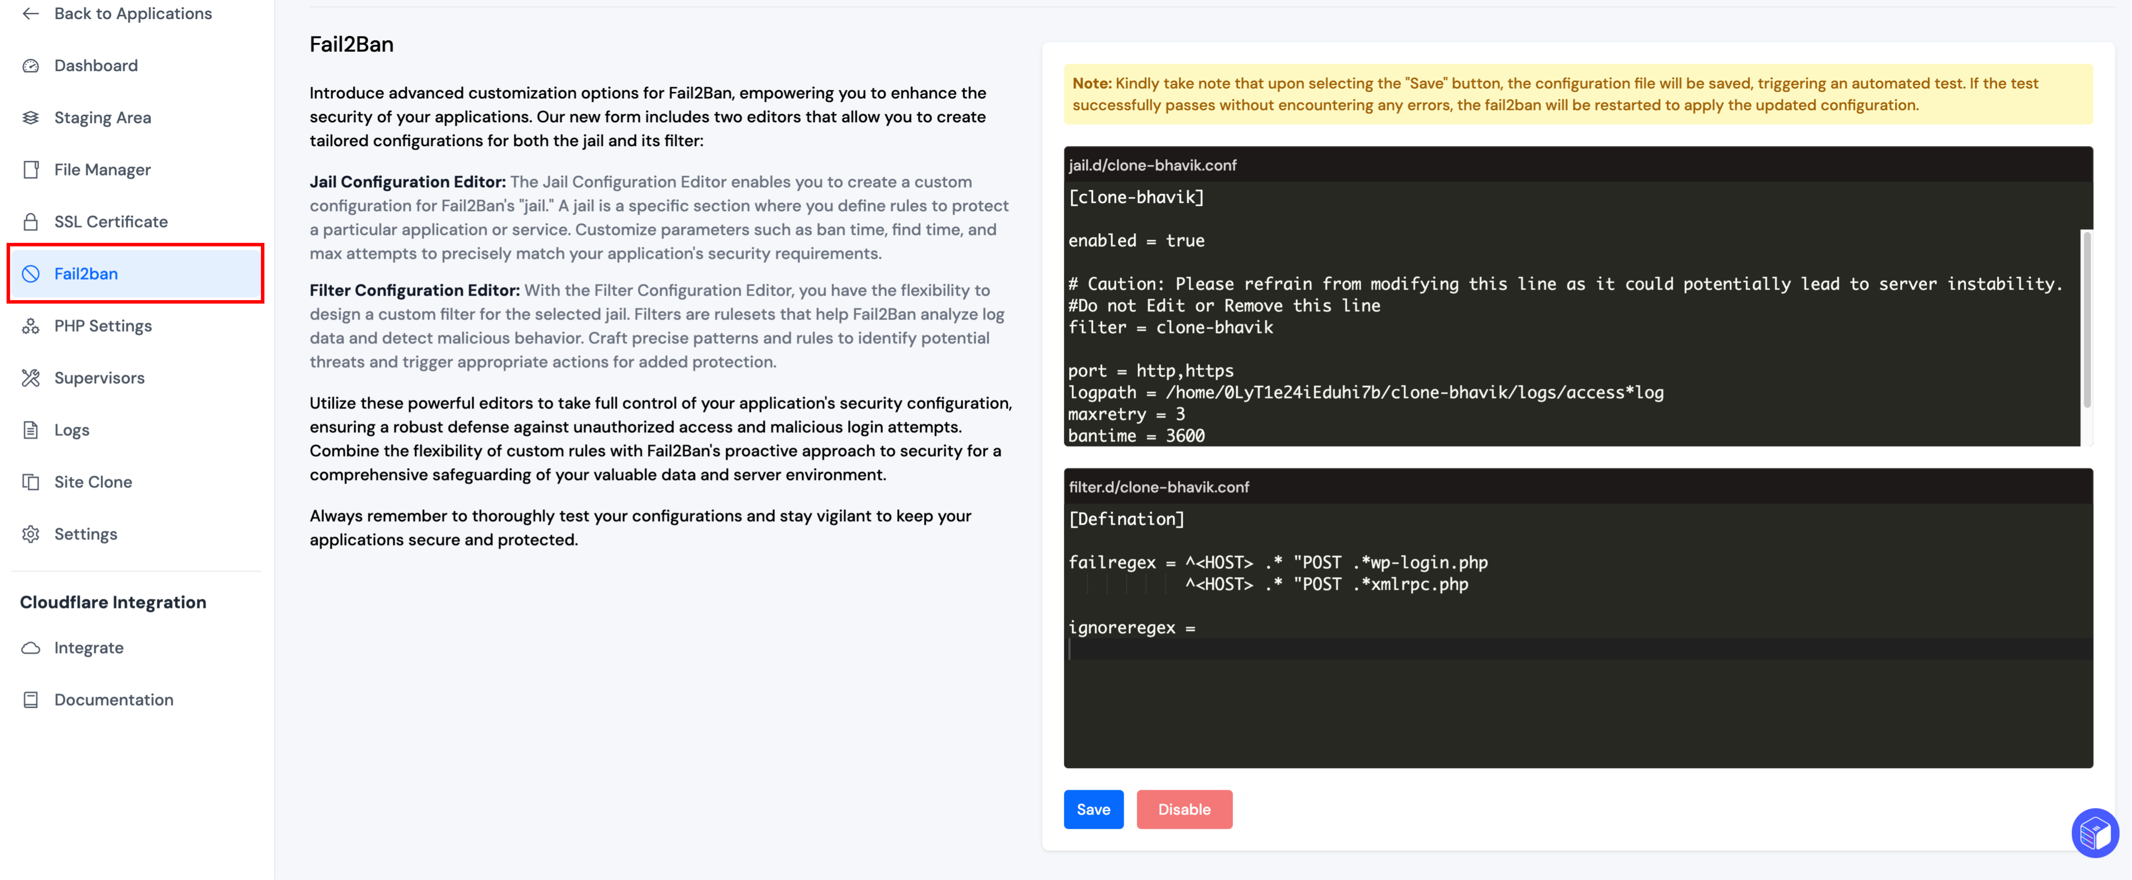Click the Staging Area layers icon
Viewport: 2132px width, 880px height.
click(31, 118)
